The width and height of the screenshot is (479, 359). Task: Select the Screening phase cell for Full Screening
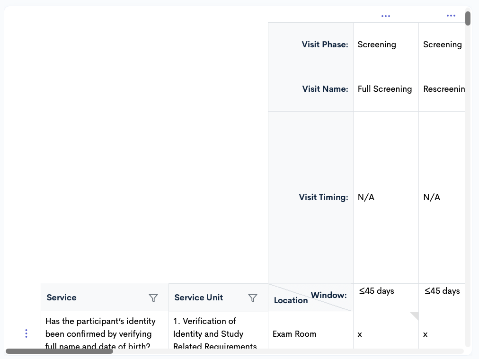pyautogui.click(x=377, y=44)
